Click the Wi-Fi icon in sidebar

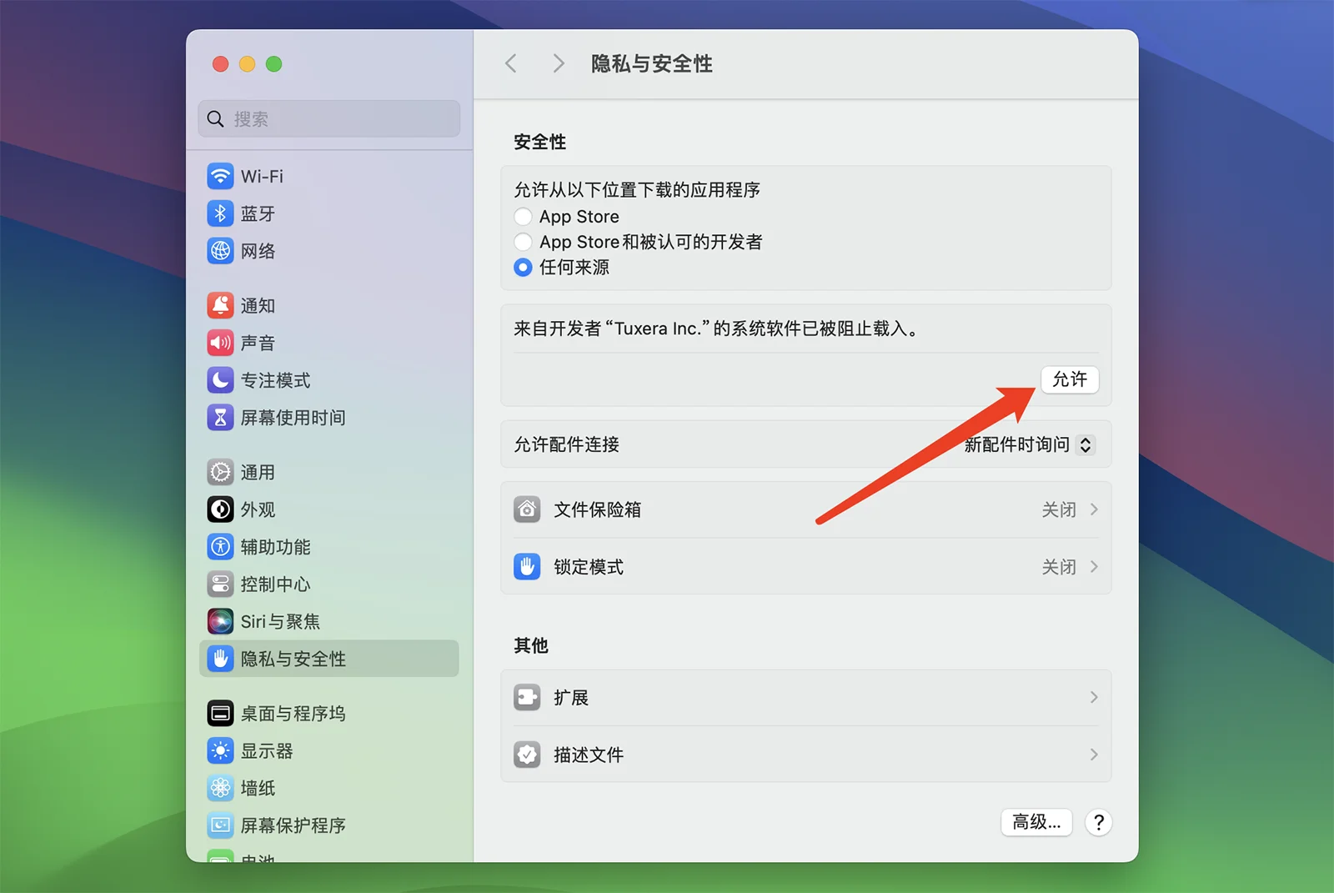220,176
